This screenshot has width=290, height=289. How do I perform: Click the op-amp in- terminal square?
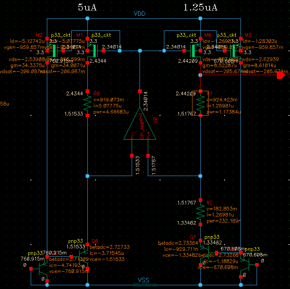coord(132,156)
